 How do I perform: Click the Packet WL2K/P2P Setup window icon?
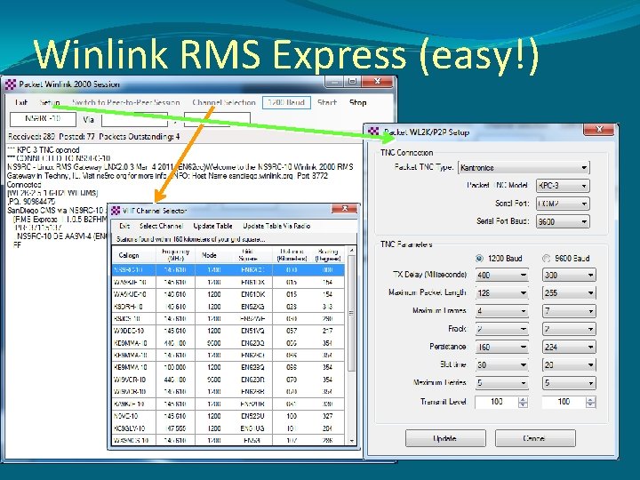tap(373, 132)
